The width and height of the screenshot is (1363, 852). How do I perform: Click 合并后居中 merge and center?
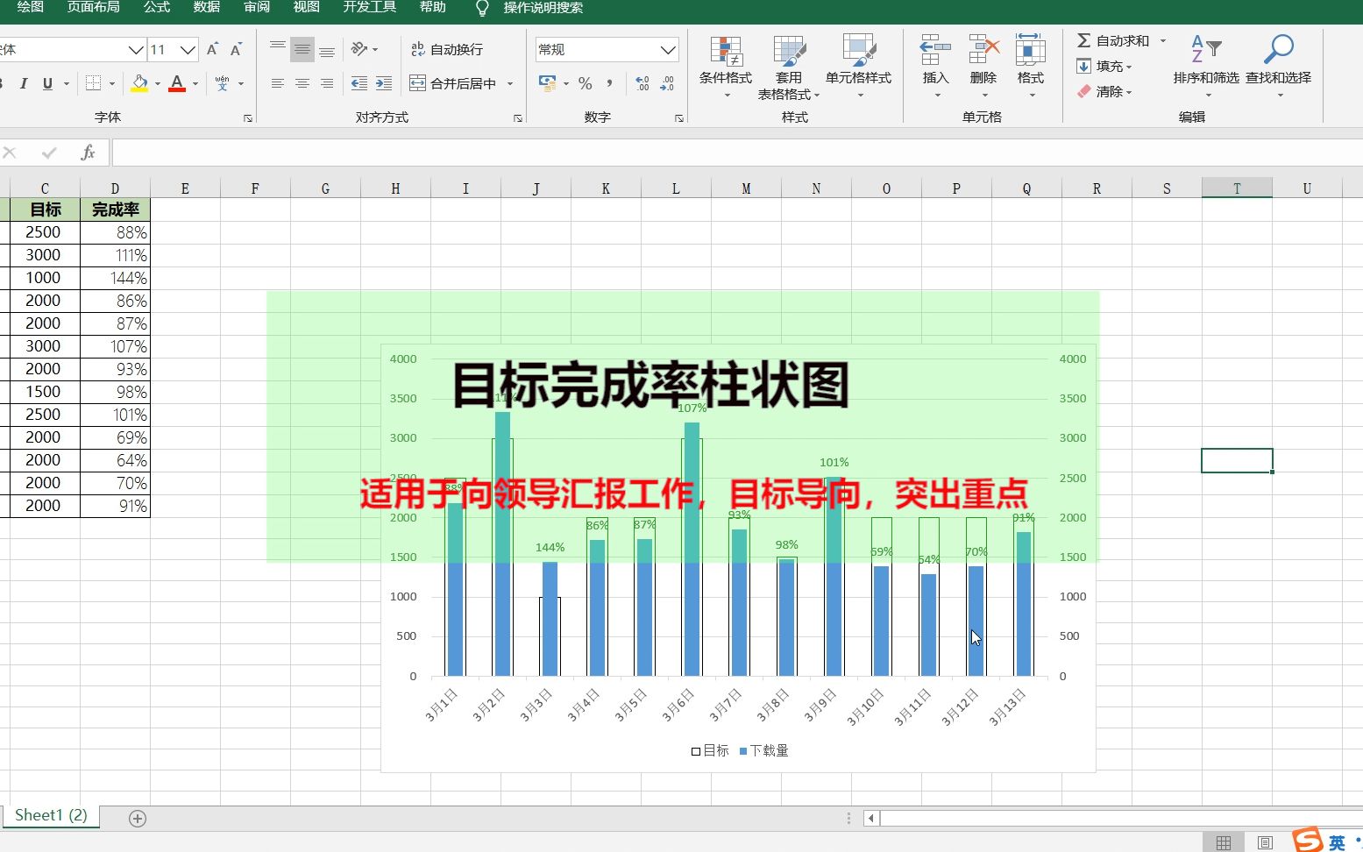454,83
